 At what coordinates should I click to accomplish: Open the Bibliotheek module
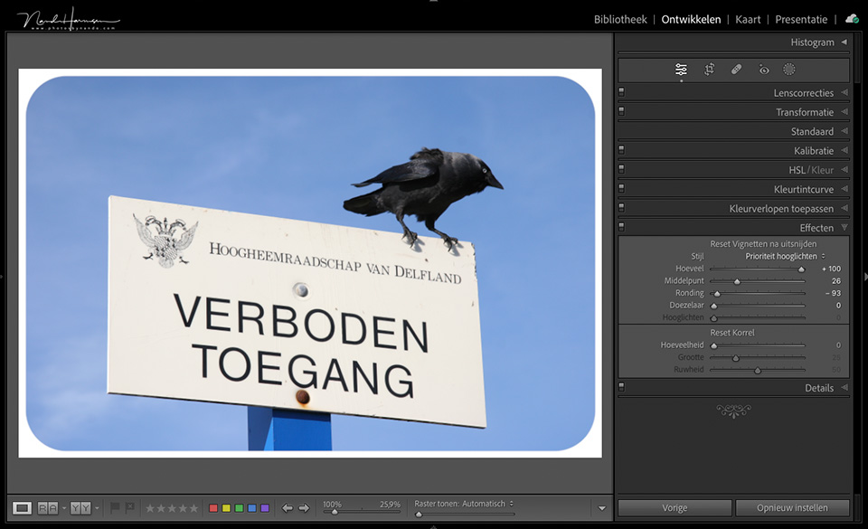[620, 19]
